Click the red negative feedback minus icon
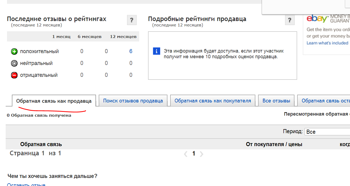The width and height of the screenshot is (350, 186). click(x=14, y=75)
